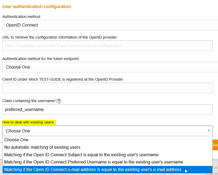Click the User authentication configuration heading
Image resolution: width=218 pixels, height=175 pixels.
(x=37, y=6)
